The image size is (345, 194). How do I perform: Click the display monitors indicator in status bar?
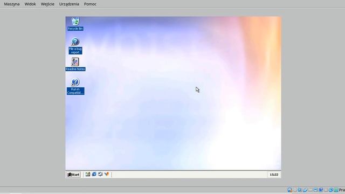click(321, 190)
